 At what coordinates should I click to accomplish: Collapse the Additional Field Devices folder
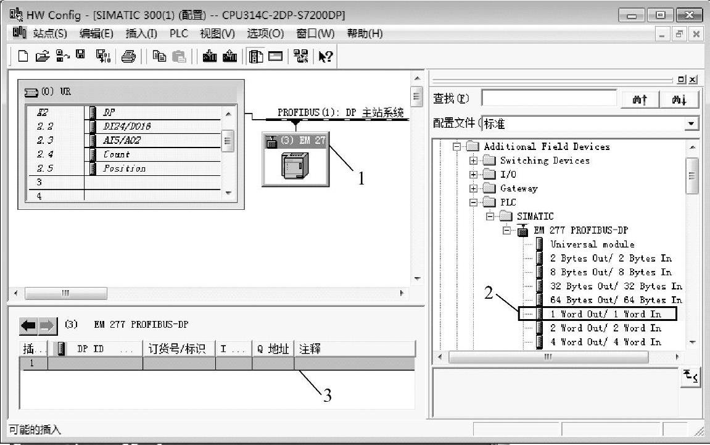tap(456, 146)
